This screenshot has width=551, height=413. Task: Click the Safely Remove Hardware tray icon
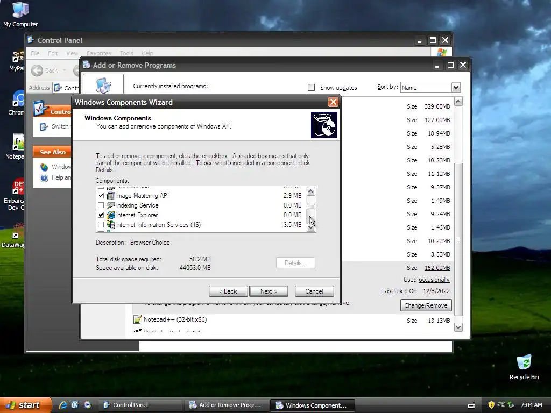[x=511, y=405]
